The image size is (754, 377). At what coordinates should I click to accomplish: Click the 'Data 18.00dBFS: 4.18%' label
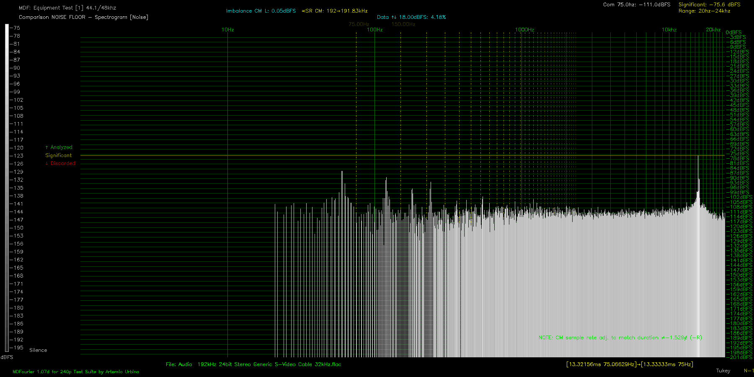411,17
